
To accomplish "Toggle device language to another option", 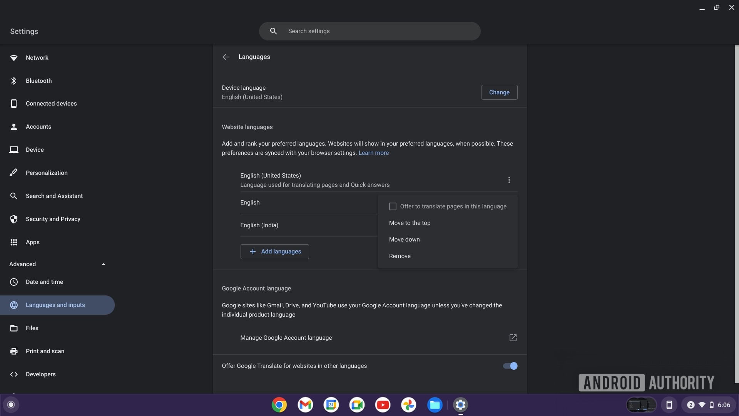I will (x=499, y=92).
